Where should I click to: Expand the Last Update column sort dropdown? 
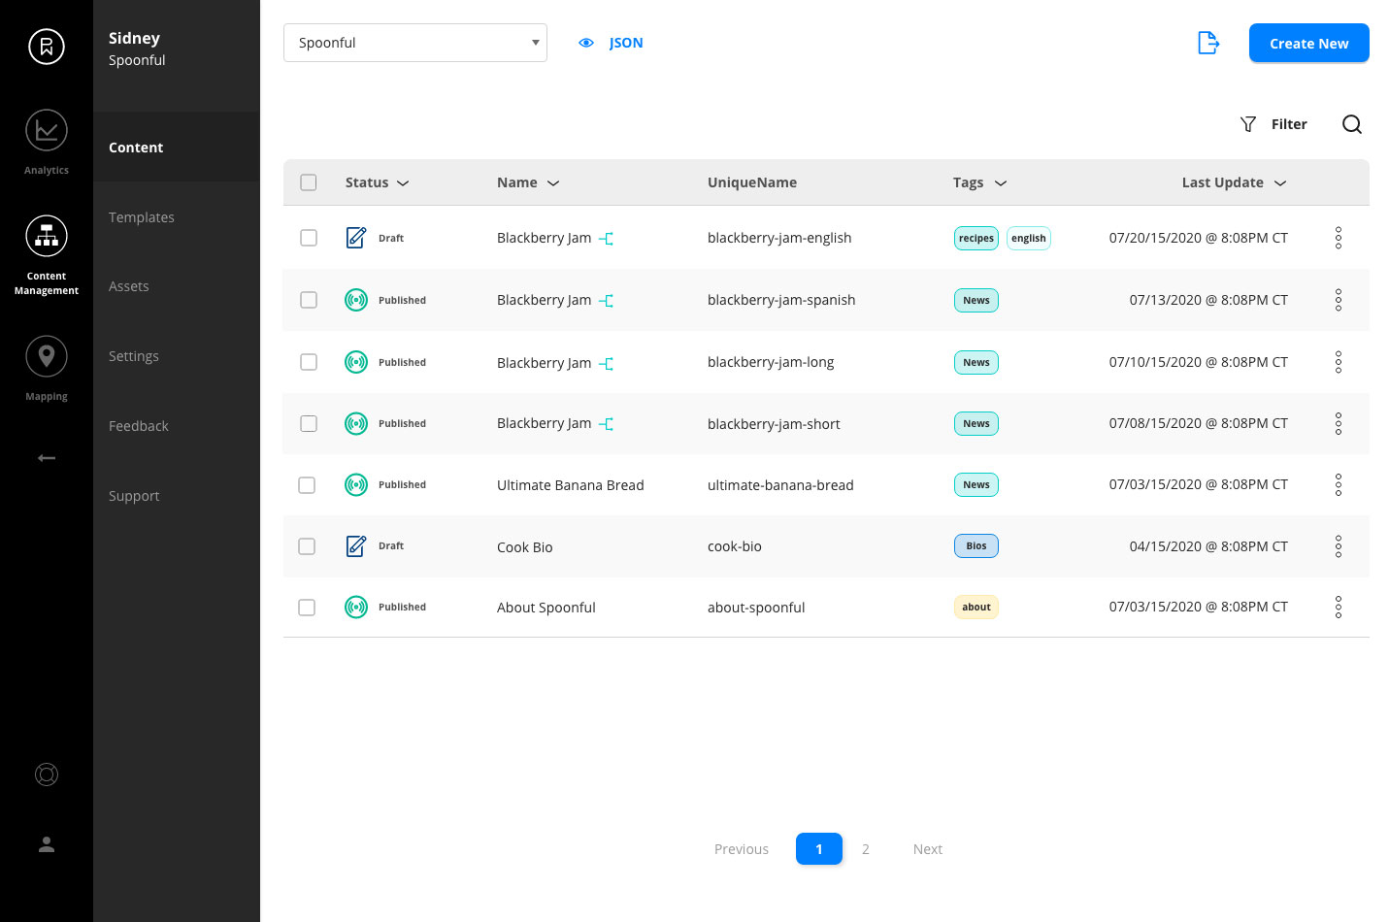tap(1279, 182)
